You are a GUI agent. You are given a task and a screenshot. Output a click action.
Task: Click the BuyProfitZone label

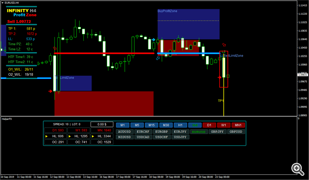click(167, 11)
